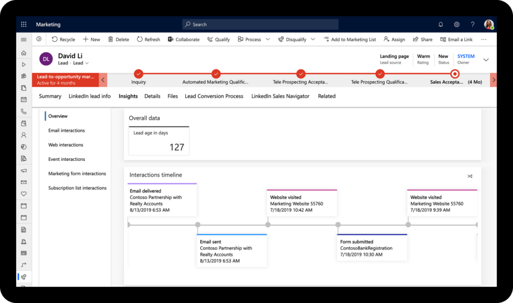
Task: Click the Help question mark icon
Action: click(x=472, y=24)
